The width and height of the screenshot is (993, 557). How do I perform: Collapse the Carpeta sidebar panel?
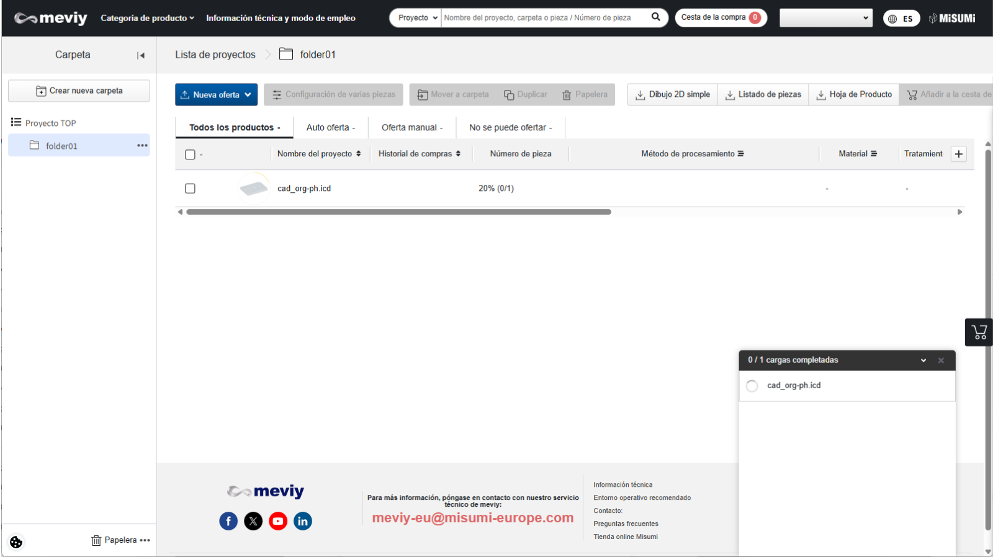tap(141, 55)
